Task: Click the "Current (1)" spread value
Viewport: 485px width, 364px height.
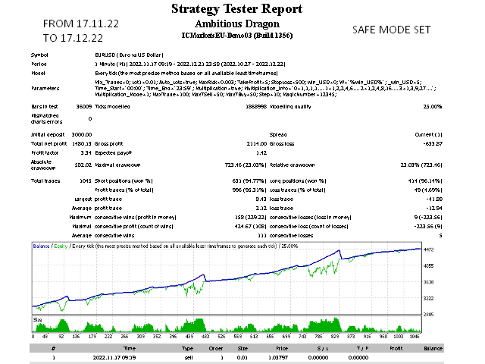Action: click(x=428, y=135)
